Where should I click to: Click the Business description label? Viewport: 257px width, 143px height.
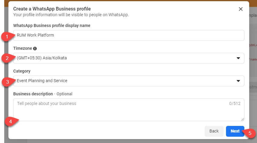tap(33, 94)
